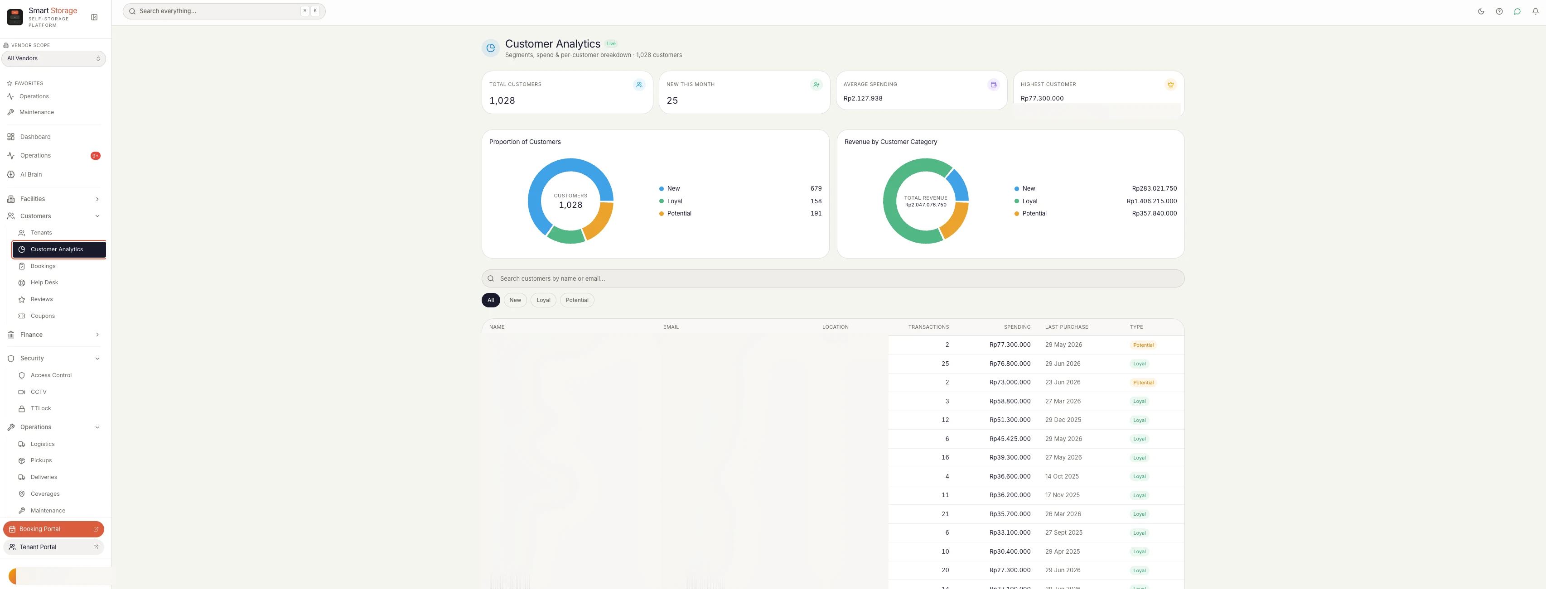This screenshot has height=589, width=1546.
Task: Open Coupons in sidebar
Action: [59, 316]
